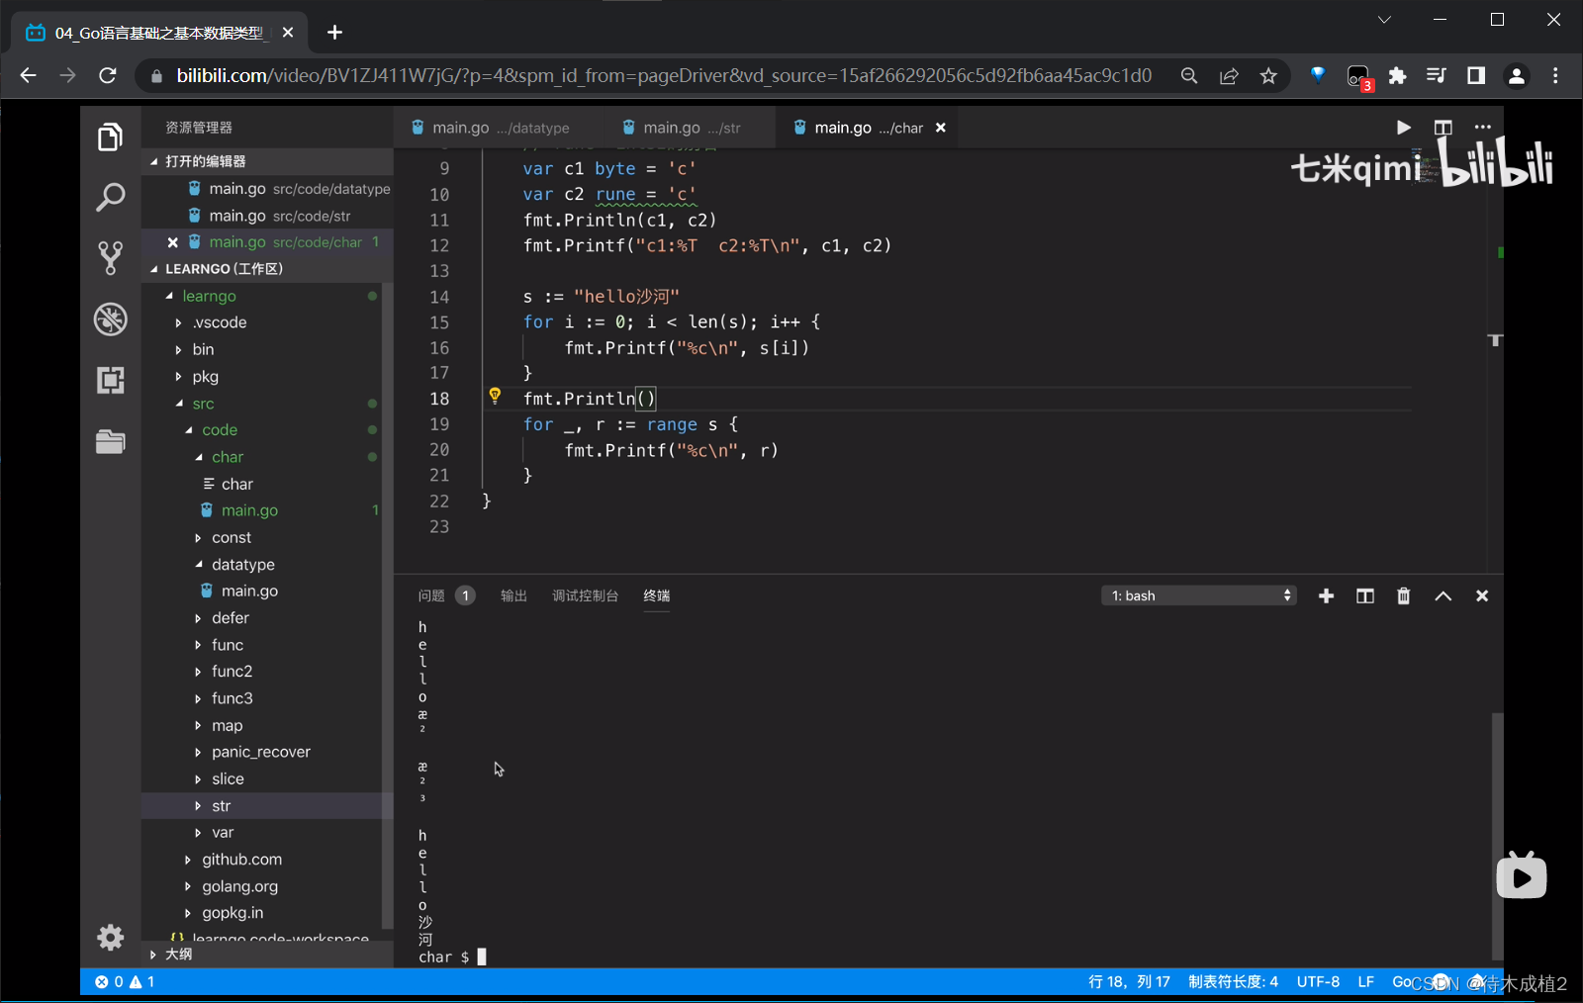
Task: Go back in the browser
Action: [x=28, y=75]
